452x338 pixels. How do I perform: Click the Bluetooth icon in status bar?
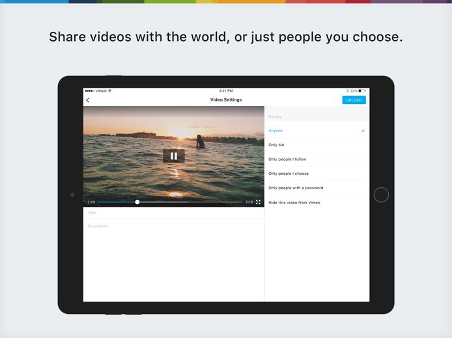pyautogui.click(x=348, y=91)
